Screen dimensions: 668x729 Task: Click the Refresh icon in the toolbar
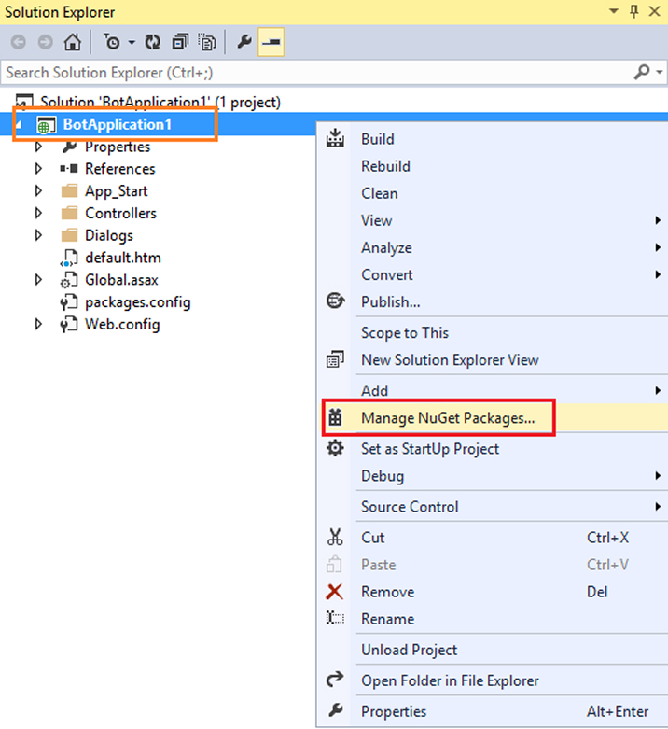point(152,42)
